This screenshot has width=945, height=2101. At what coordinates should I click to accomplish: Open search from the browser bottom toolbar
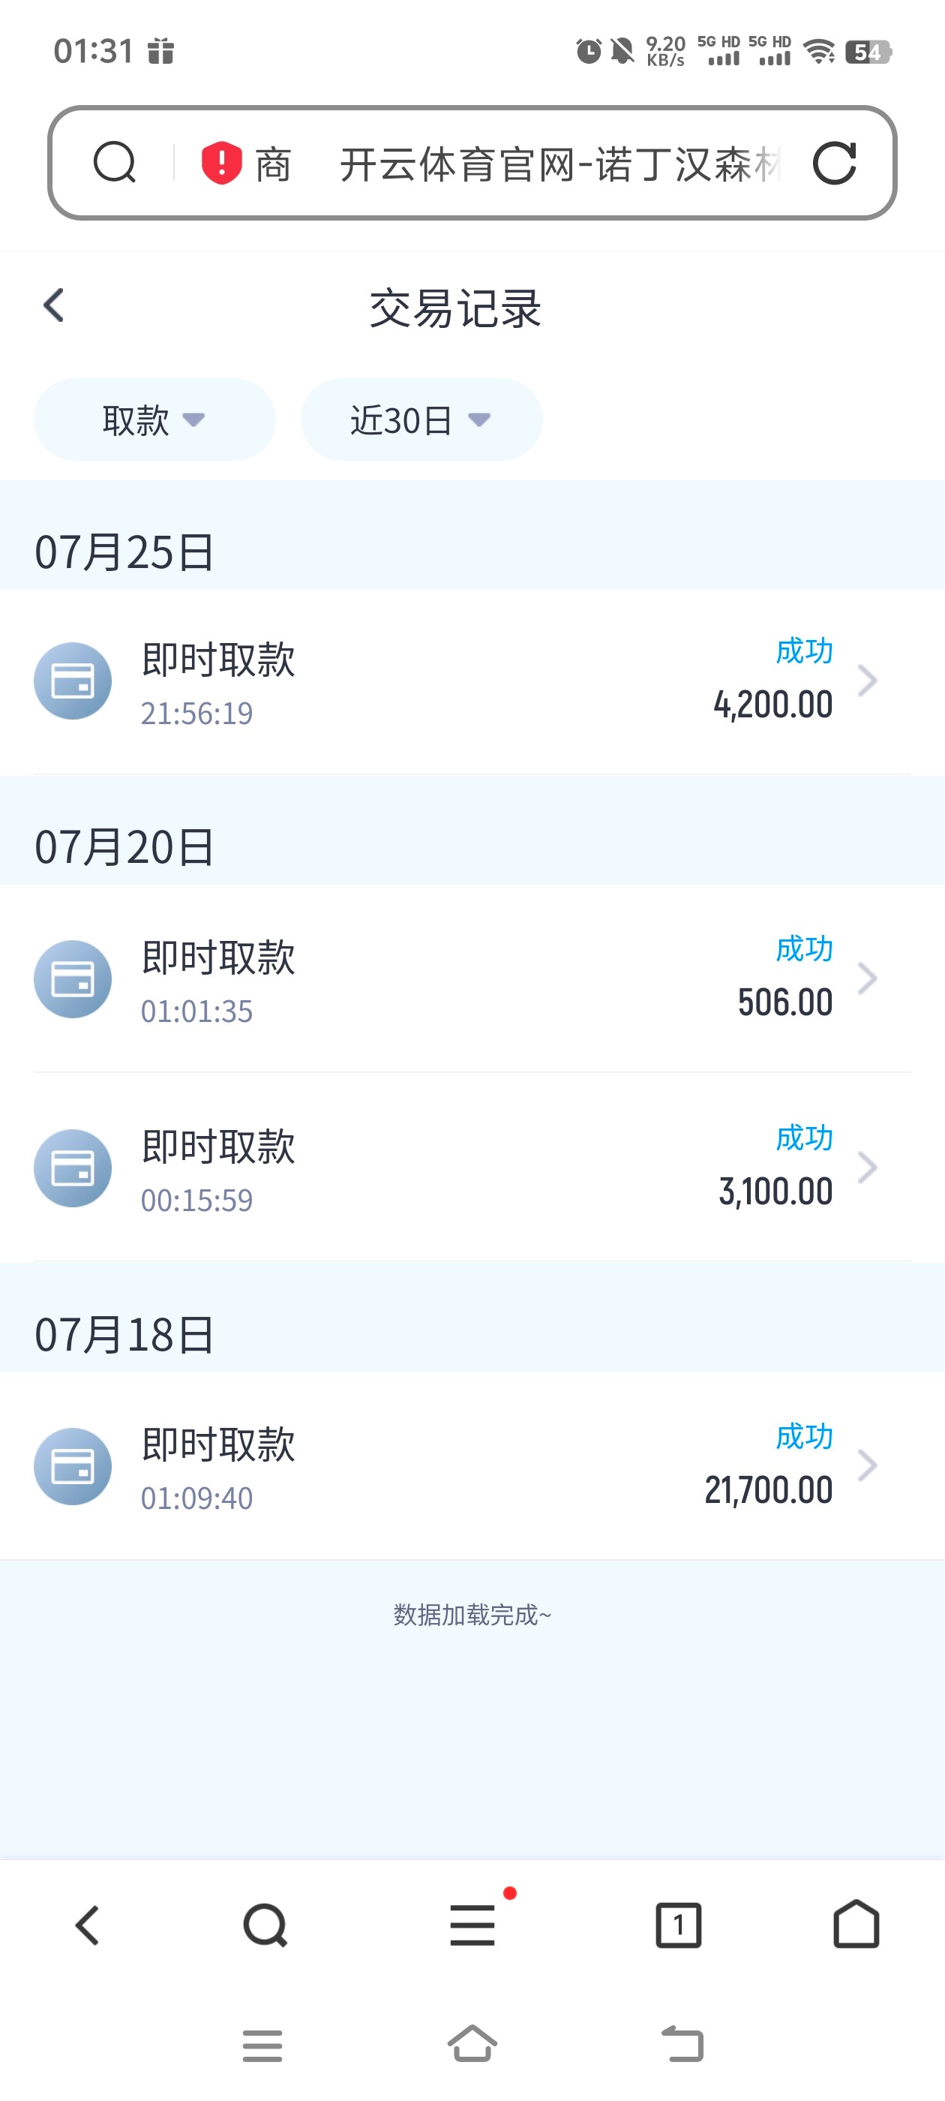pos(265,1925)
